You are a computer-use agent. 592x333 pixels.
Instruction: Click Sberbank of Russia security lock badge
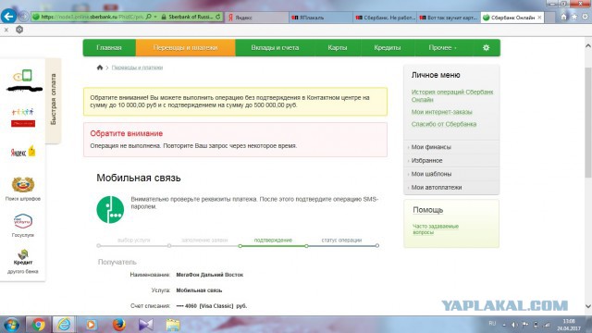pos(187,17)
